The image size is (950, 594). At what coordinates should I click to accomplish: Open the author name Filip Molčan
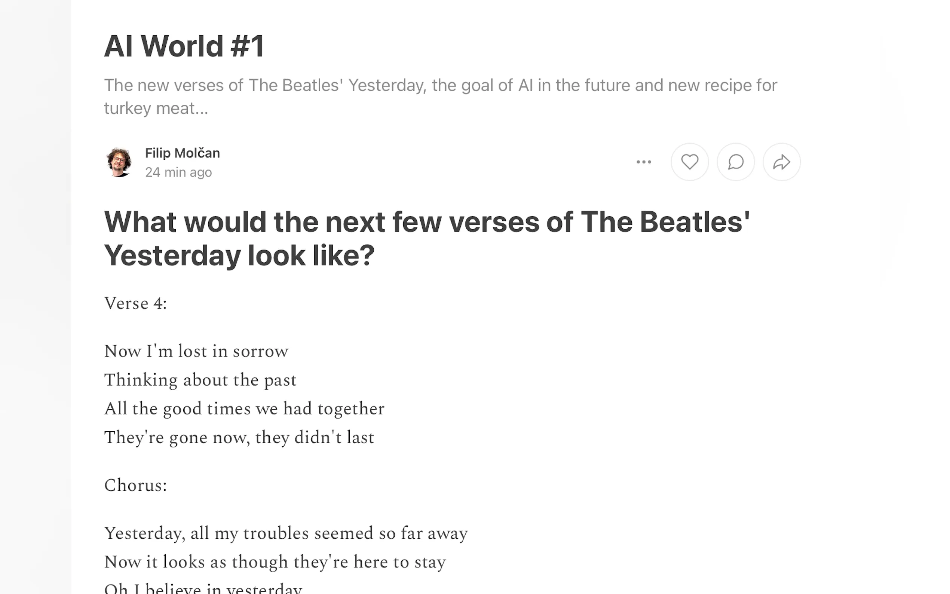pos(182,153)
